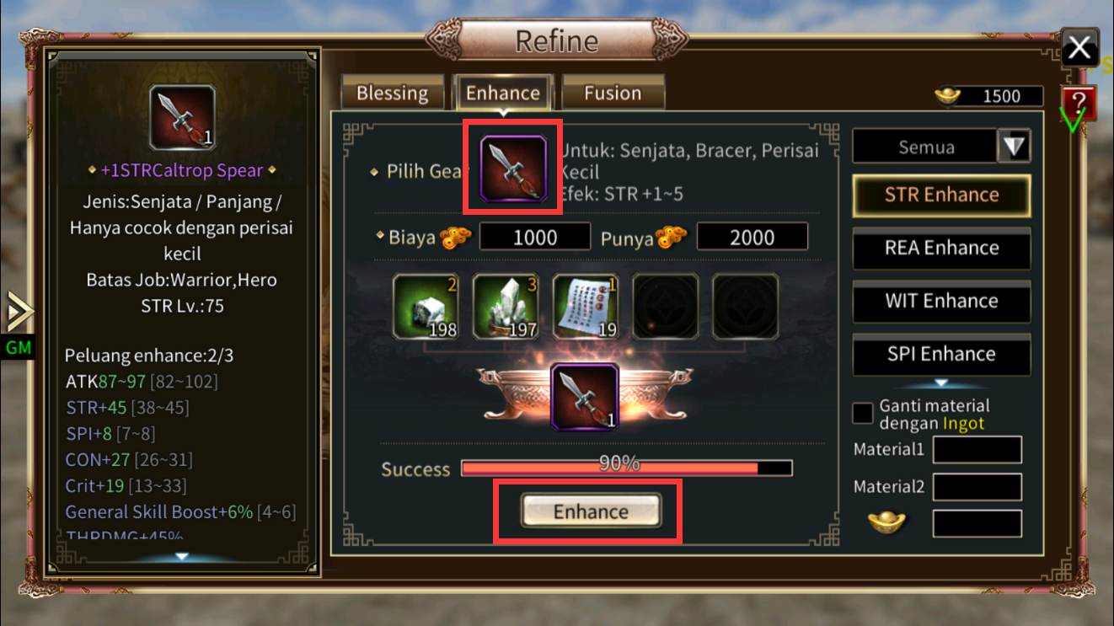Expand the side panel arrow above GM
This screenshot has width=1114, height=626.
[x=19, y=313]
